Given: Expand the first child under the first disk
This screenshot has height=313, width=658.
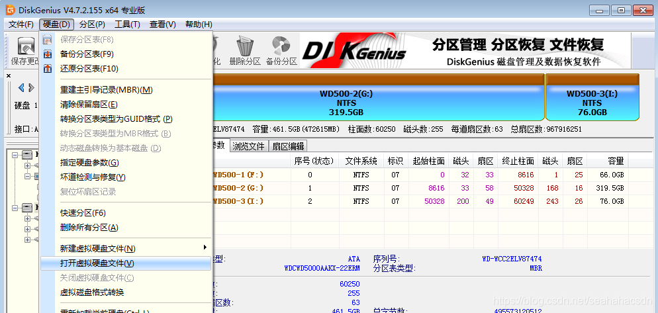Looking at the screenshot, I should point(28,165).
